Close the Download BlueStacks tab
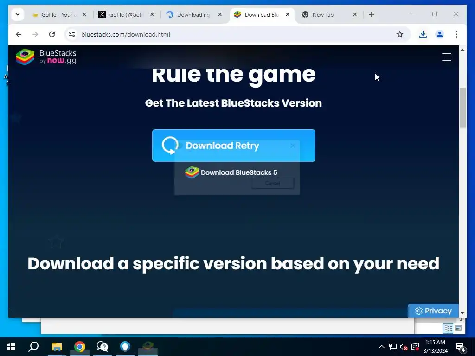 (288, 14)
